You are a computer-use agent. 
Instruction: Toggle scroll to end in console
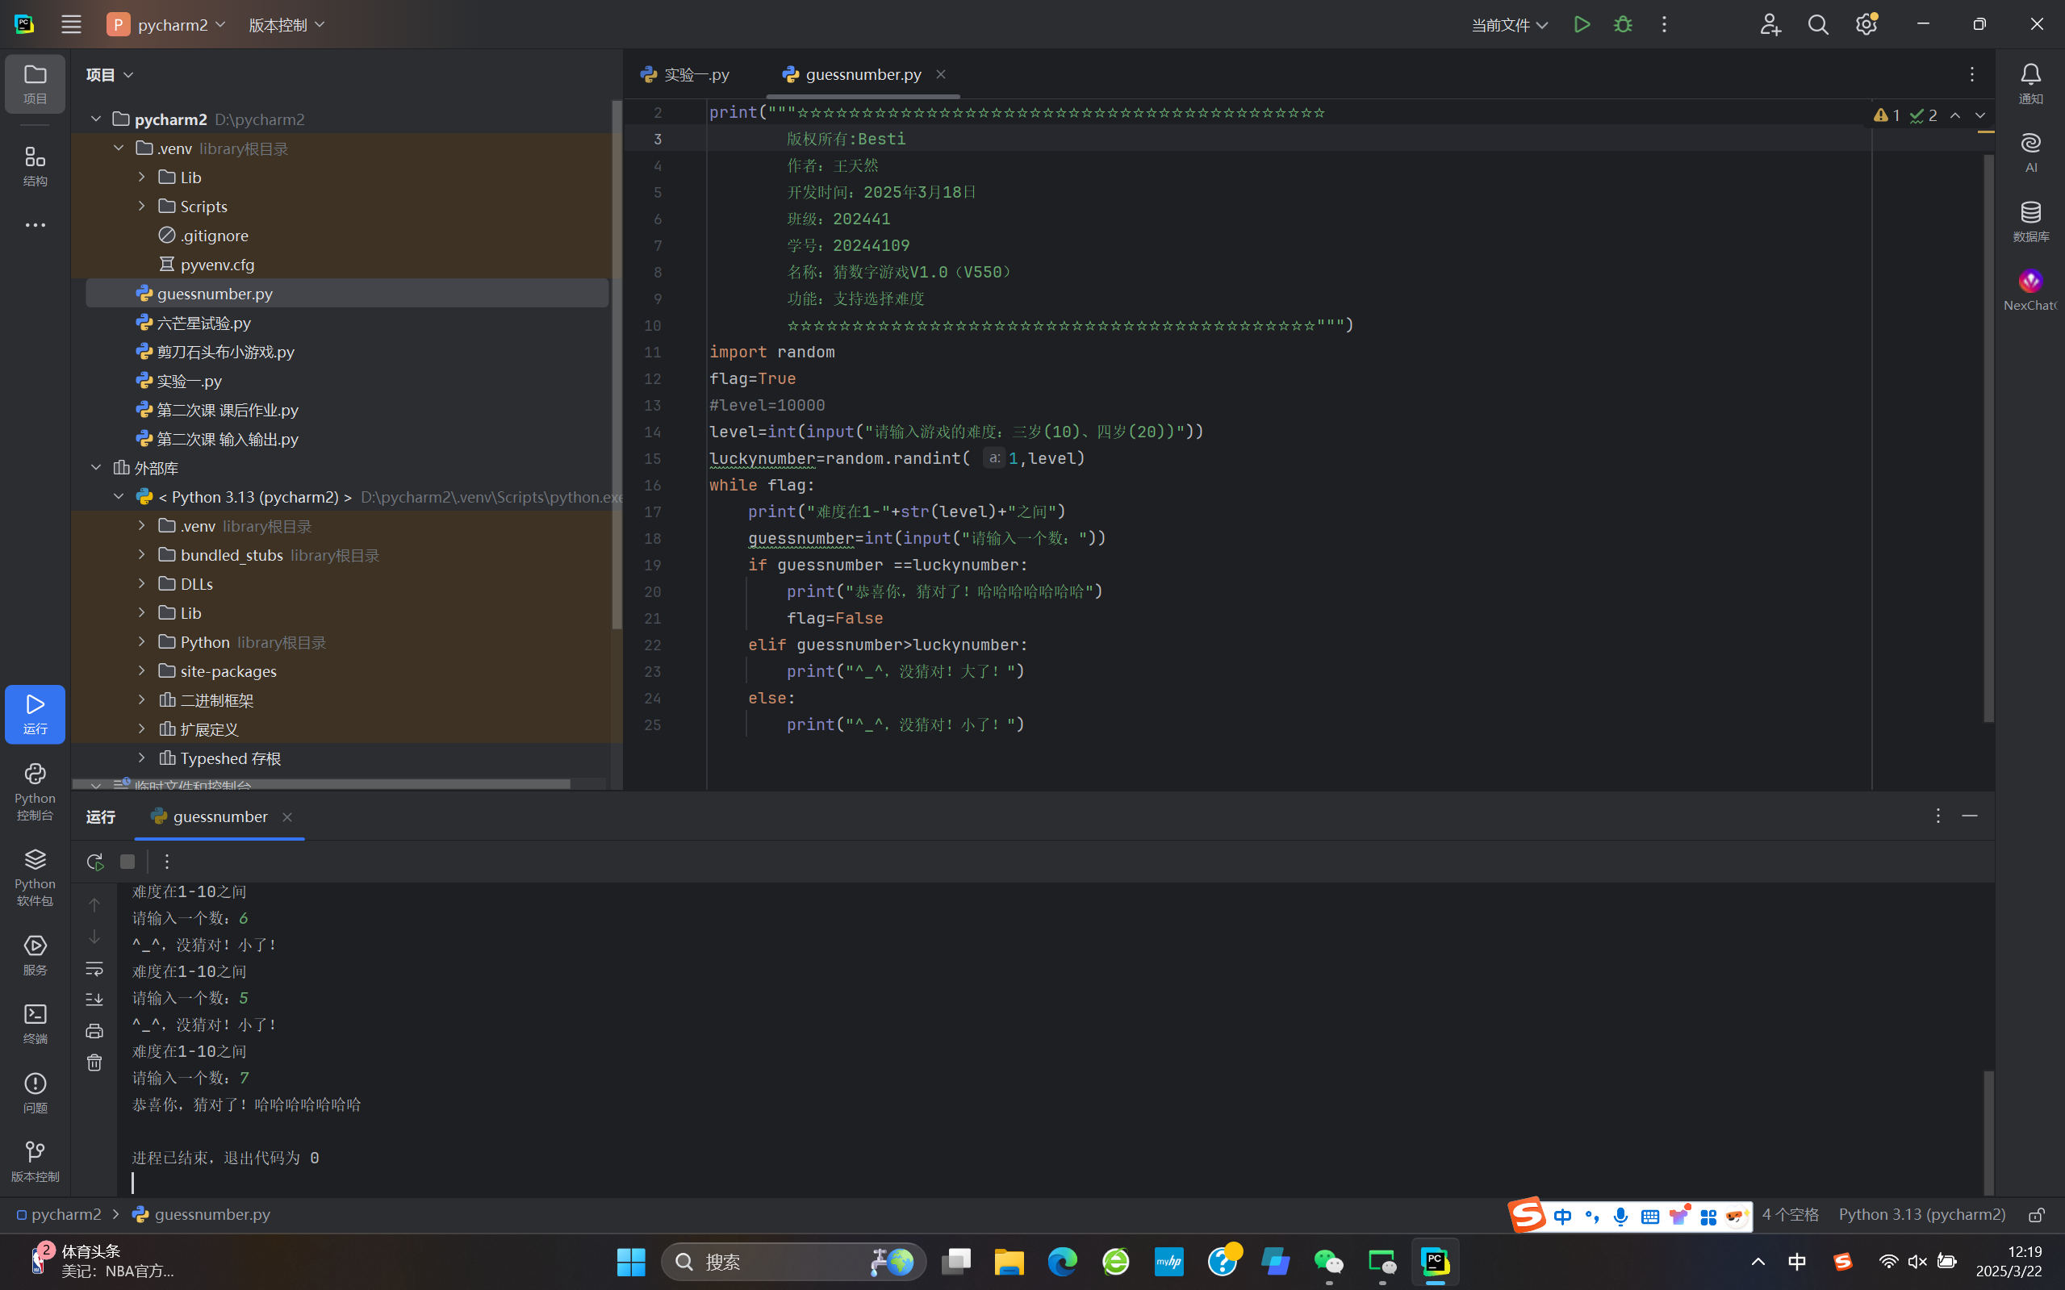[x=94, y=999]
